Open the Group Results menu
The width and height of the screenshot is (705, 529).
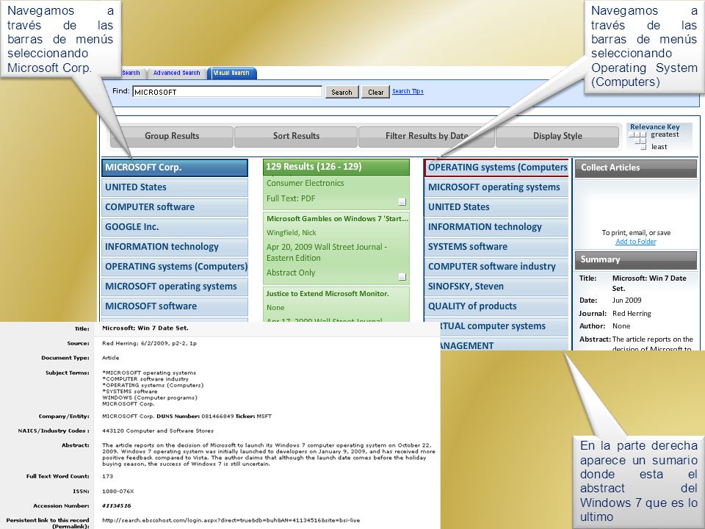pos(172,137)
